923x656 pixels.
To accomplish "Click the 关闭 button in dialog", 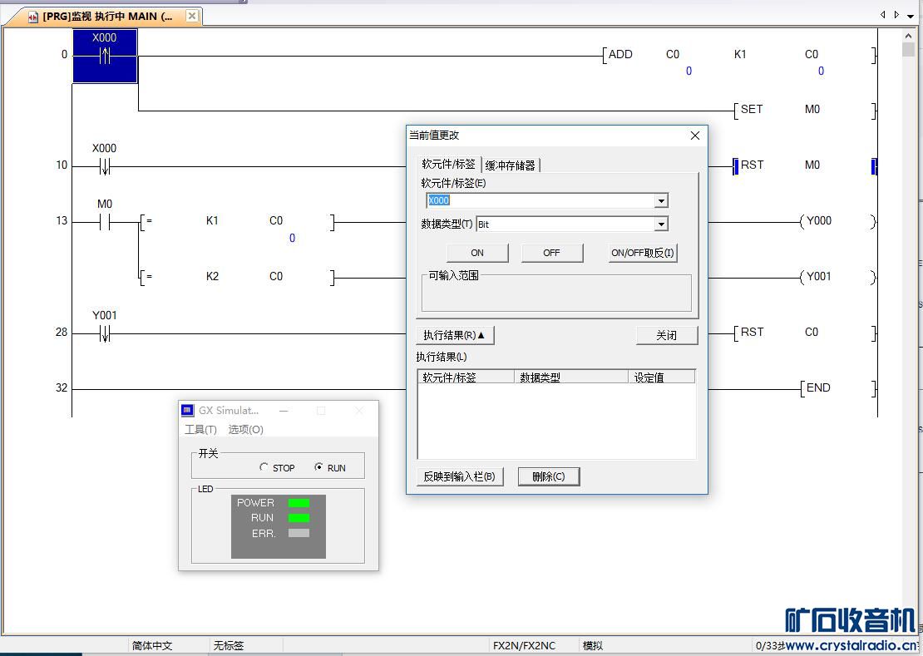I will coord(666,335).
